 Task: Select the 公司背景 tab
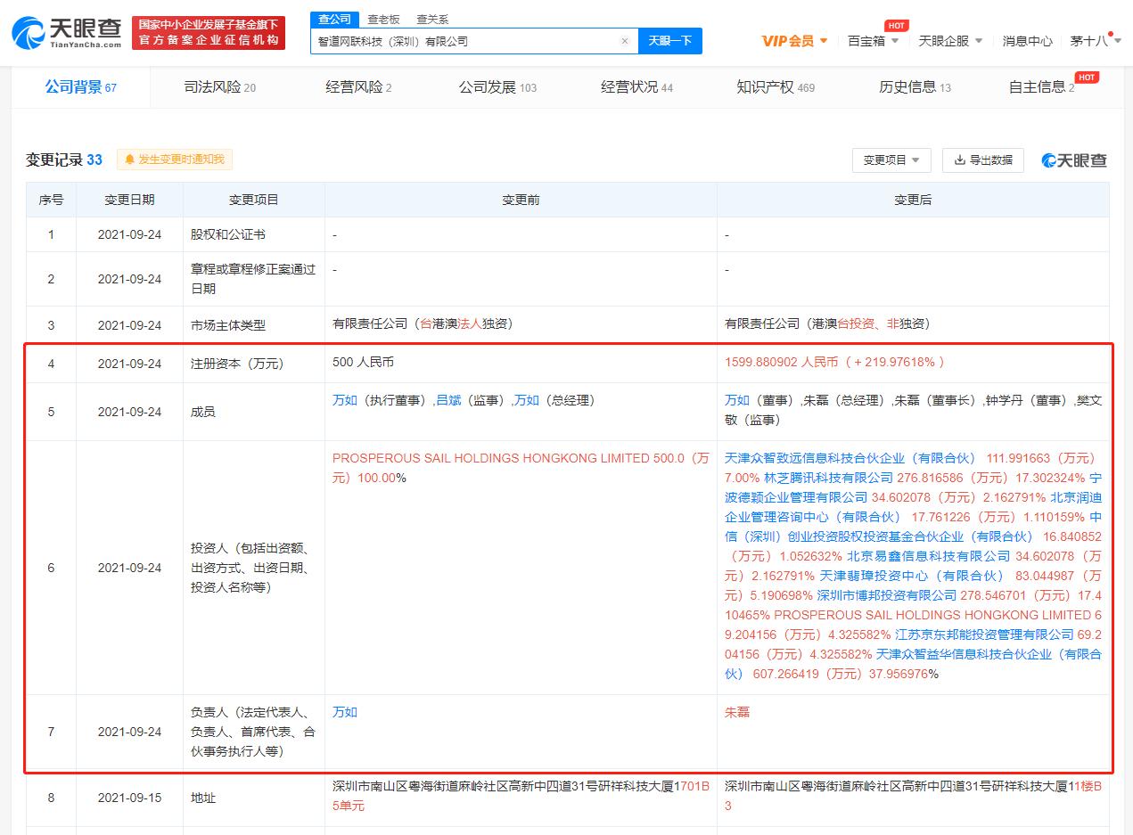(81, 87)
